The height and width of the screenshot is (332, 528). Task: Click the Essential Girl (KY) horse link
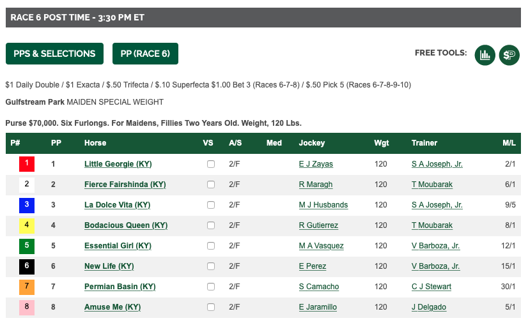pyautogui.click(x=118, y=246)
